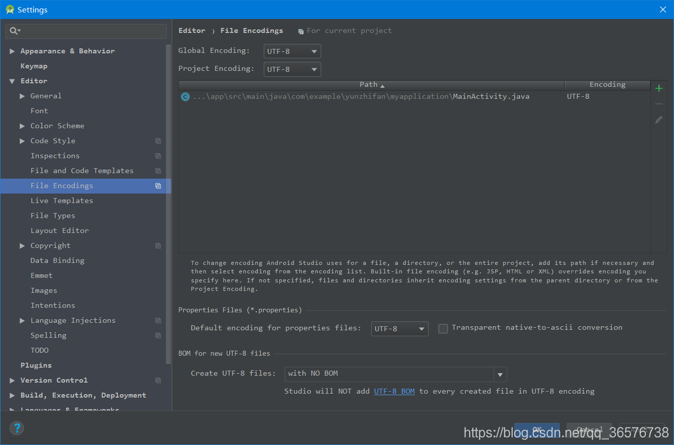This screenshot has height=445, width=674.
Task: Expand the Color Scheme node
Action: [22, 126]
